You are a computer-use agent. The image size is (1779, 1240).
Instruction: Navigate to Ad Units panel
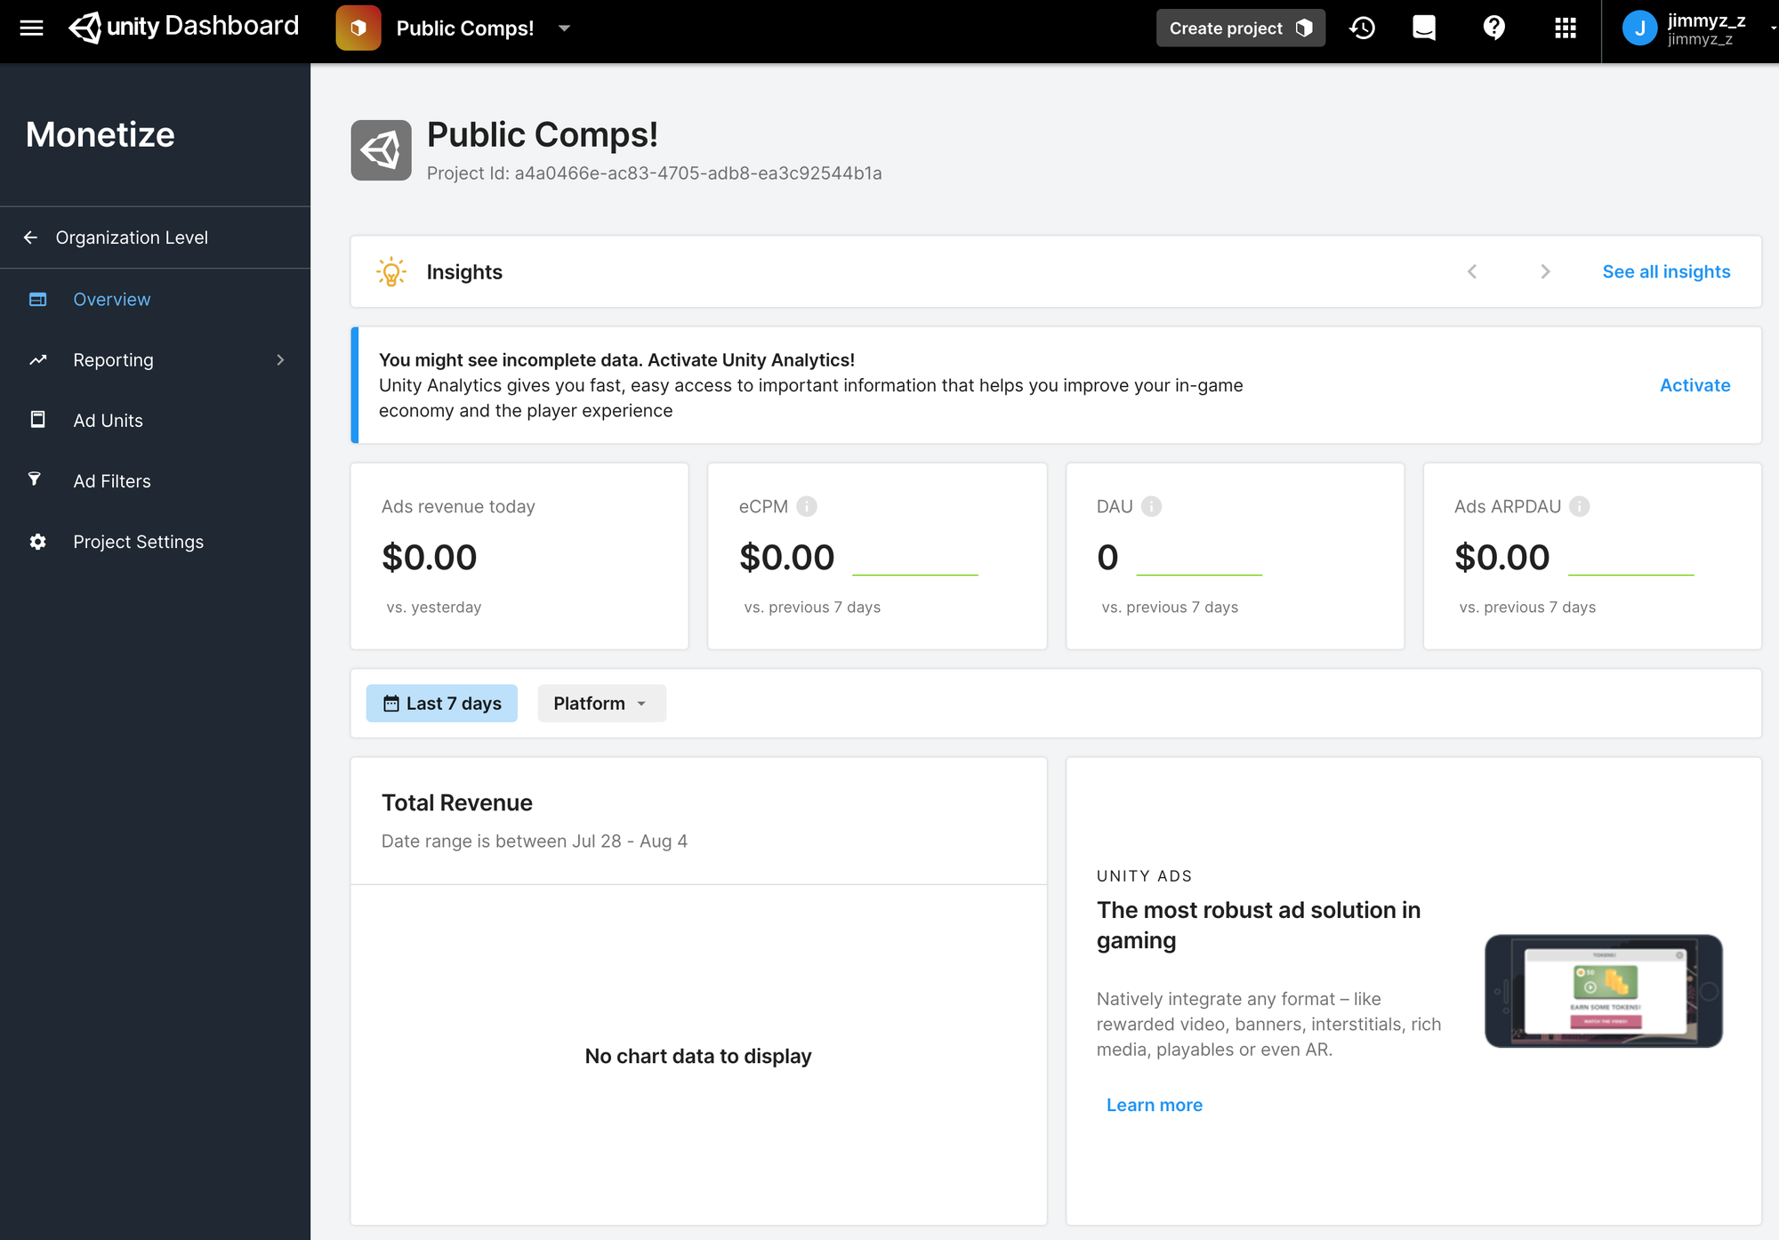point(109,419)
